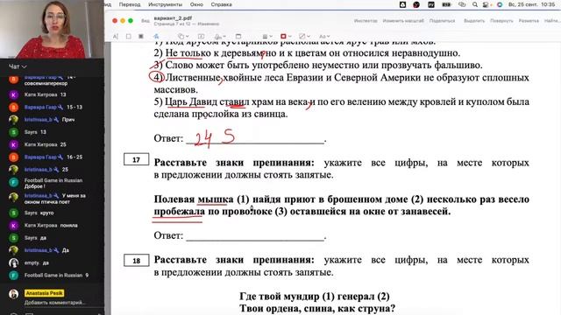
Task: Click the circled option 4) in the document
Action: [156, 77]
